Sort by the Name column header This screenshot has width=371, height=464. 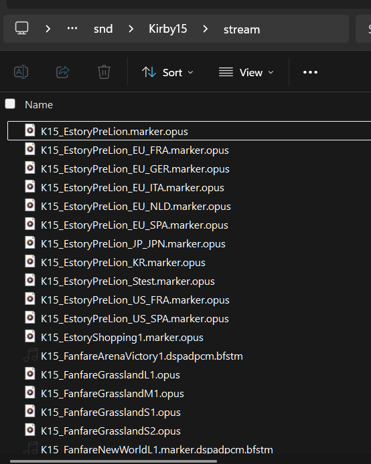tap(39, 105)
